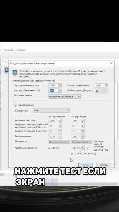The image size is (119, 212).
Task: Click the horizontal Всего пикселов field 2720
Action: [54, 137]
